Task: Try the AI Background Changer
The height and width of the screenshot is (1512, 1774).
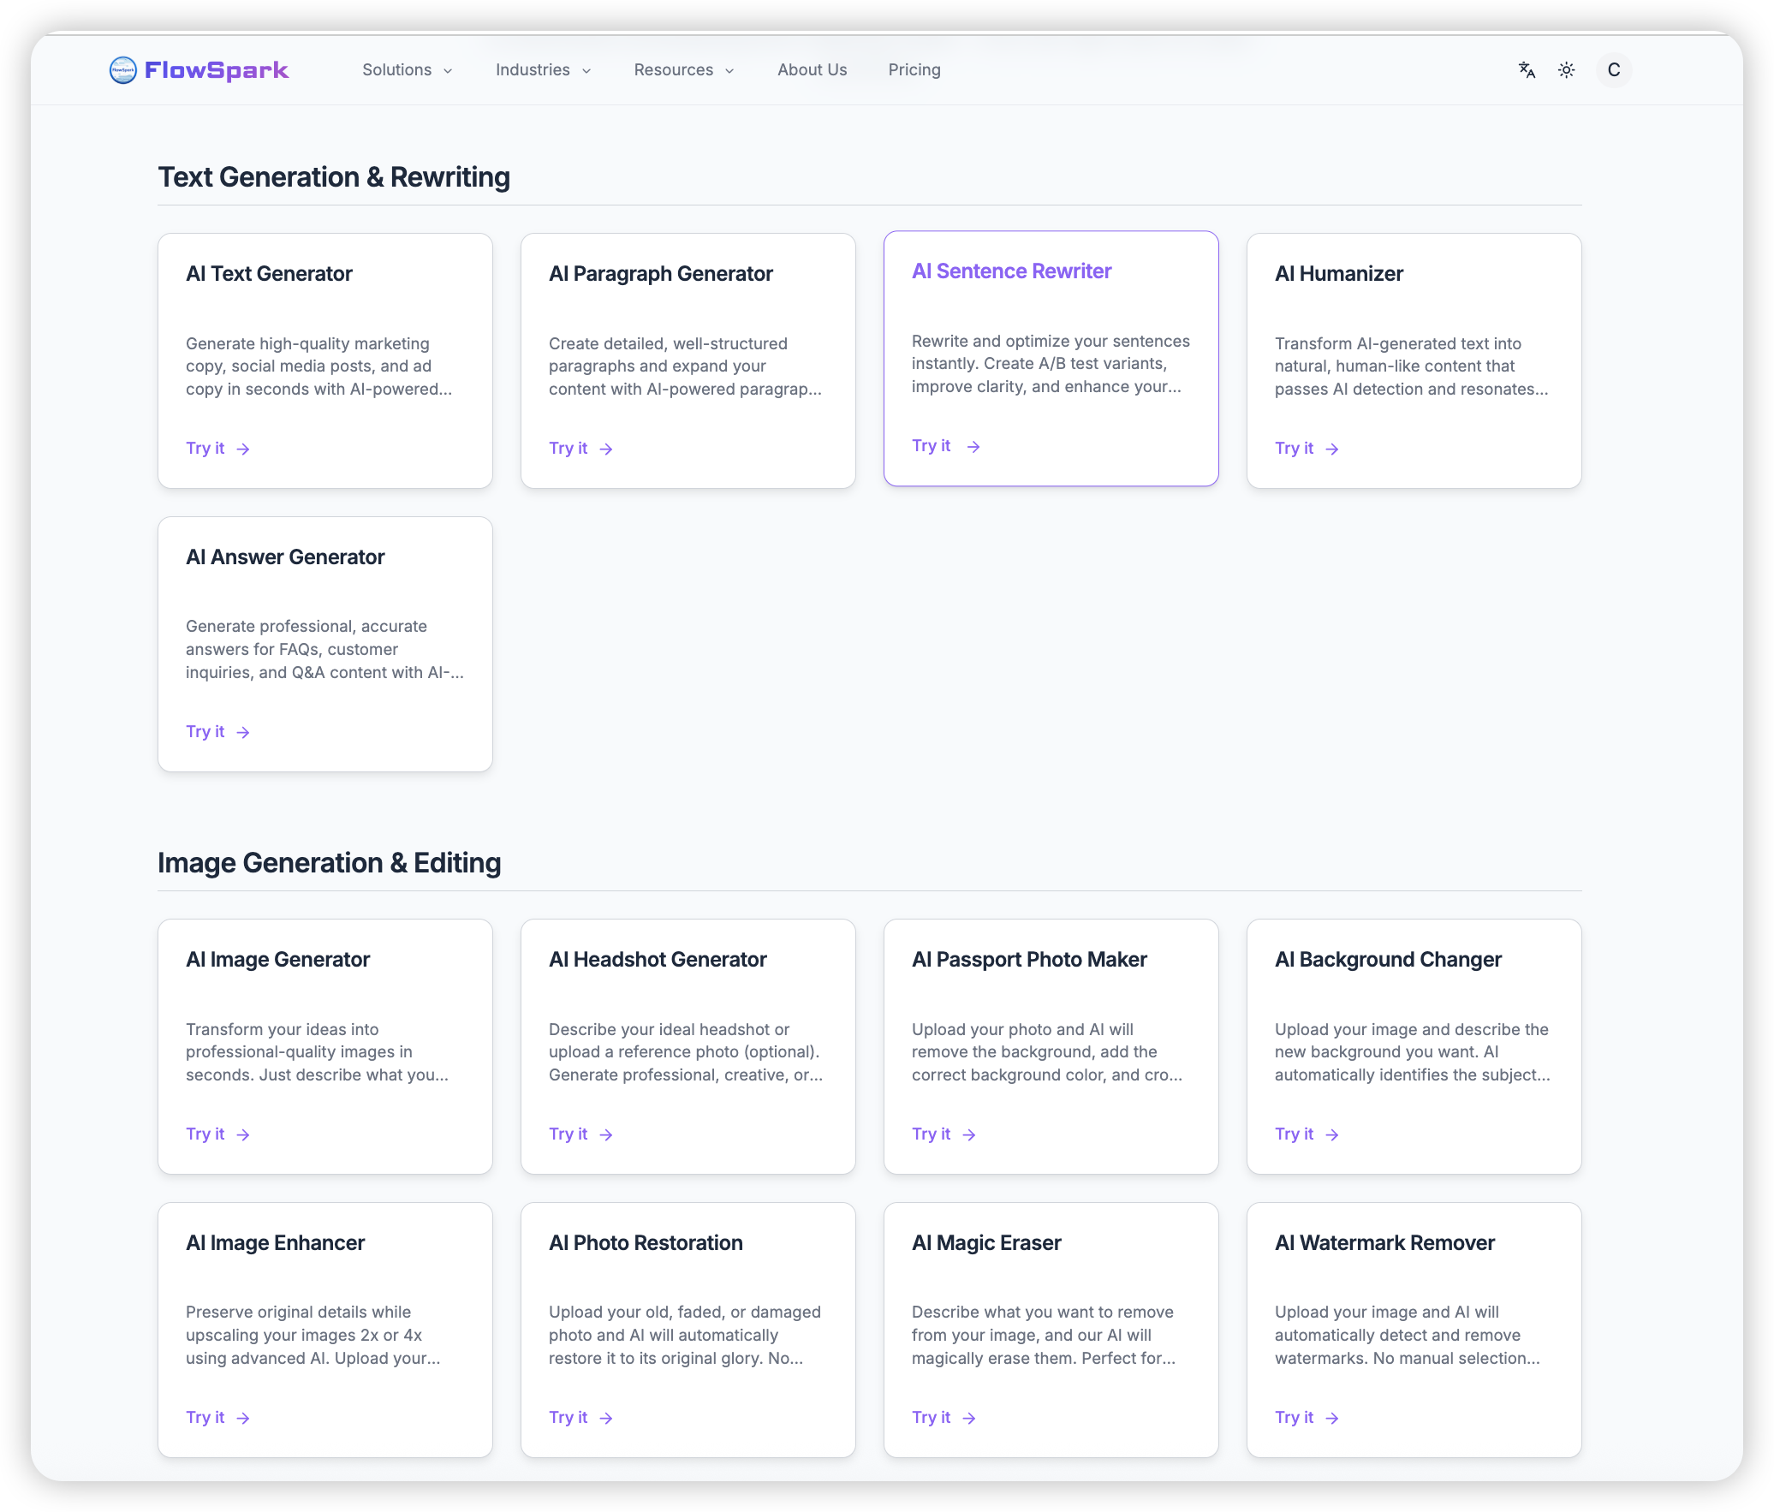Action: pyautogui.click(x=1295, y=1134)
